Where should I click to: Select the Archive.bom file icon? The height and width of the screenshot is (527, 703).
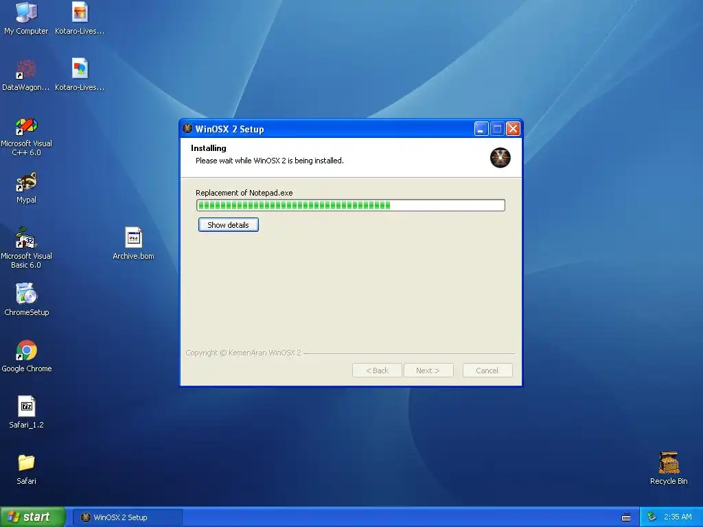pos(134,238)
